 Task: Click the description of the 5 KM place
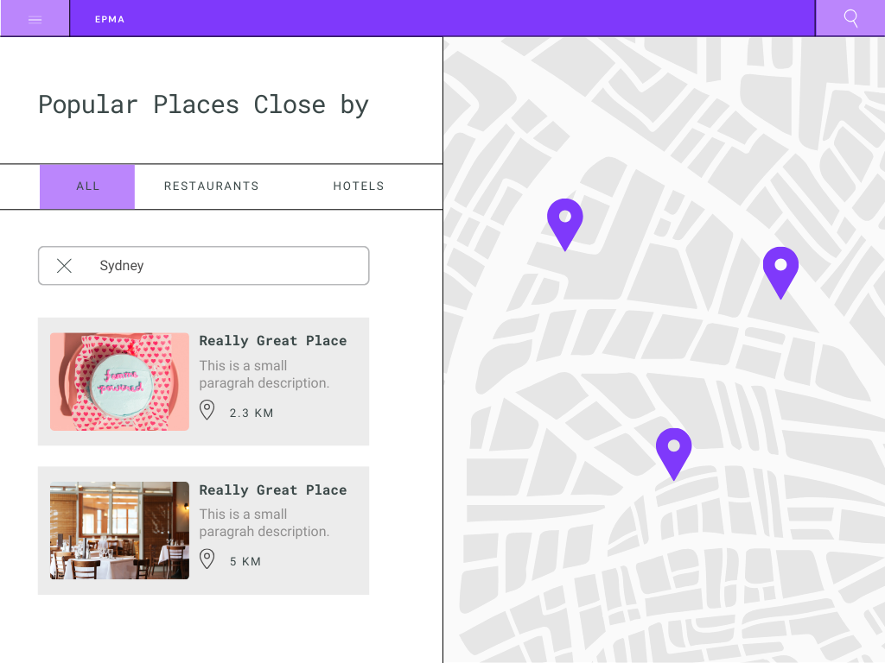(x=264, y=522)
